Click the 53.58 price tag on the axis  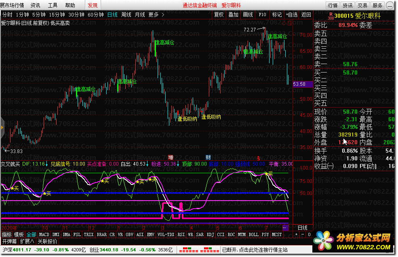pyautogui.click(x=303, y=84)
